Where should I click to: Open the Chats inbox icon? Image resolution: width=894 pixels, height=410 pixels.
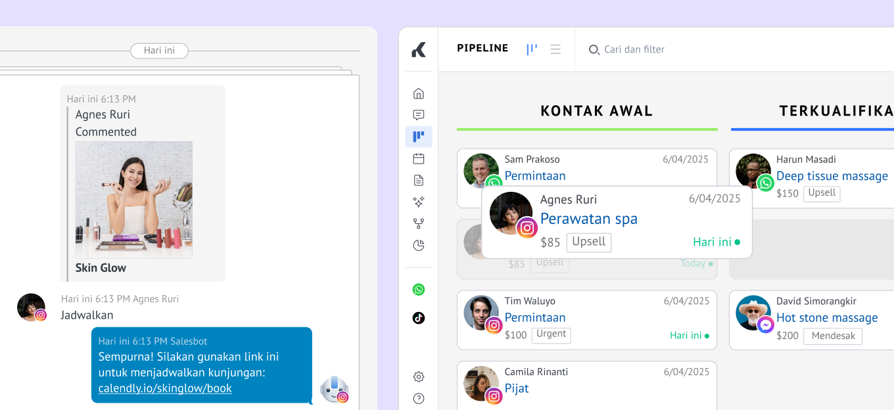point(419,115)
